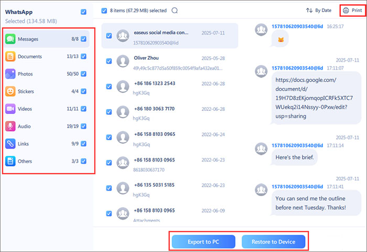Click avatar of +86 180 3063 7170
The width and height of the screenshot is (367, 252).
point(123,112)
